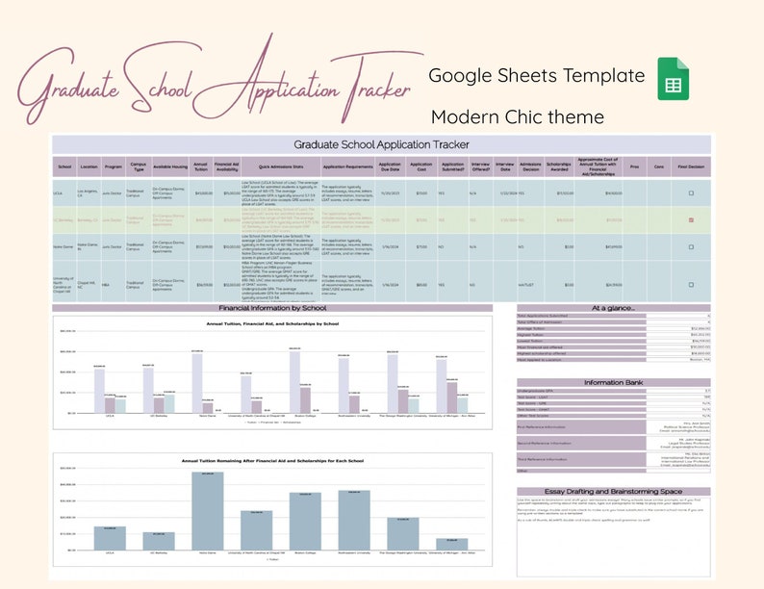This screenshot has width=764, height=589.
Task: Select the Cons column header
Action: point(659,166)
